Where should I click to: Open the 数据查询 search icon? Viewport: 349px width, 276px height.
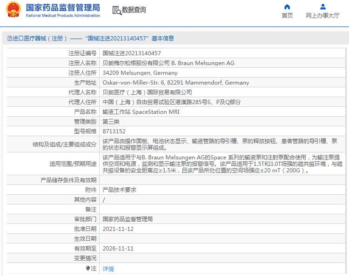pos(117,10)
